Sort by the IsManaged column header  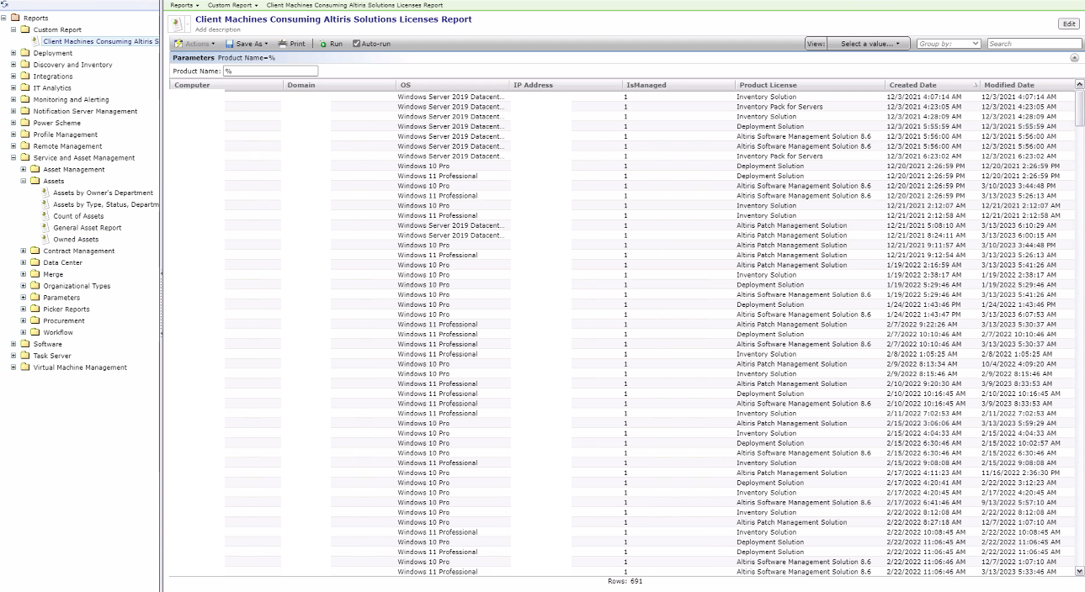(x=678, y=85)
